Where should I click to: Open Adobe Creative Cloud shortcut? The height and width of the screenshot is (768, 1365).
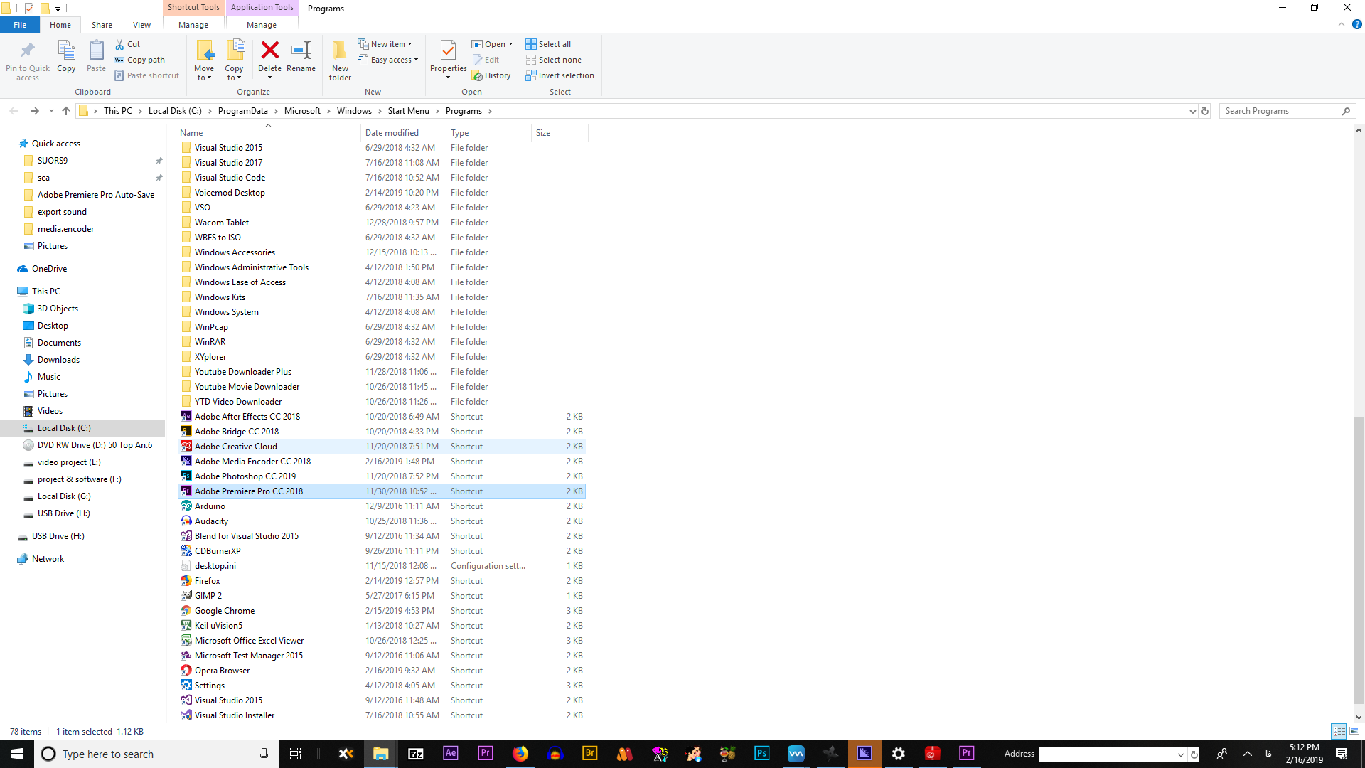point(236,447)
